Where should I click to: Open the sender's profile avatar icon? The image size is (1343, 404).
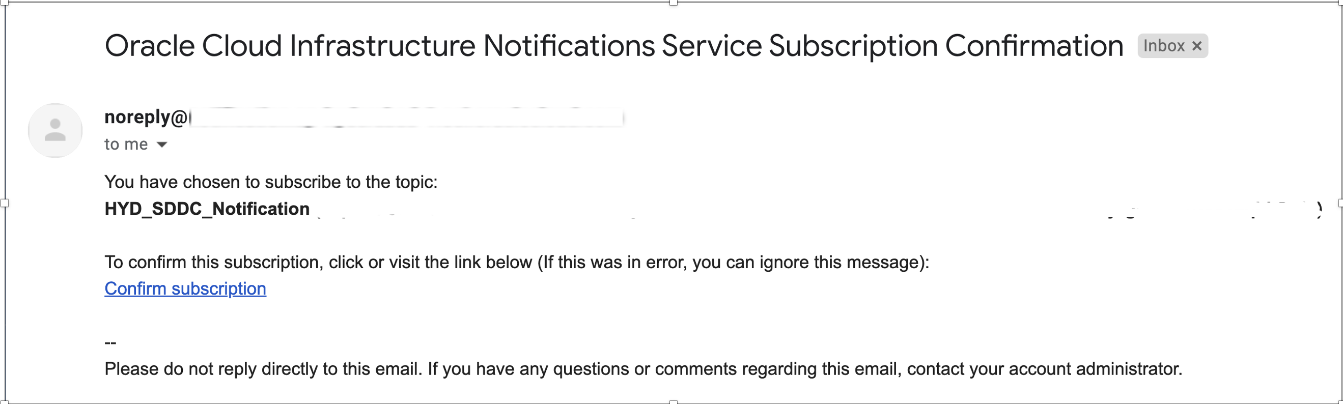pos(55,130)
